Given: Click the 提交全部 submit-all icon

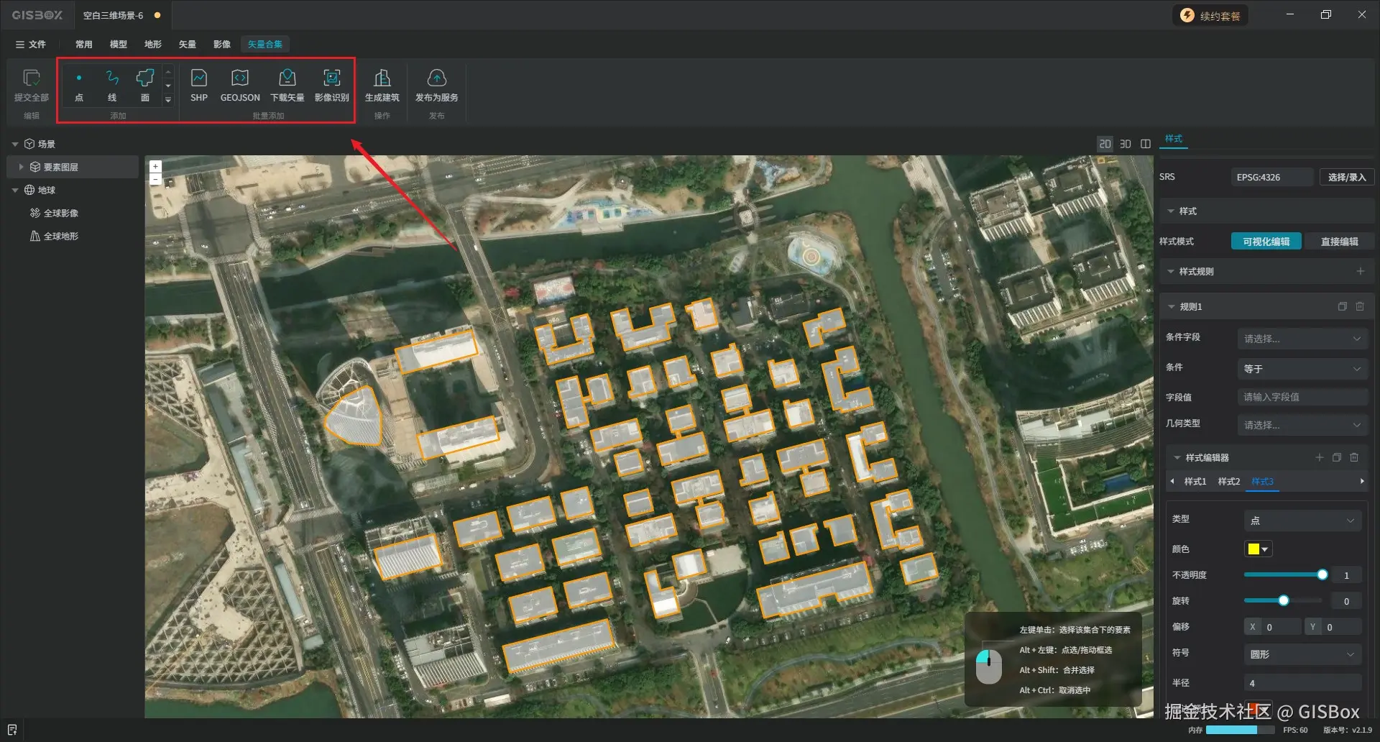Looking at the screenshot, I should [x=32, y=85].
